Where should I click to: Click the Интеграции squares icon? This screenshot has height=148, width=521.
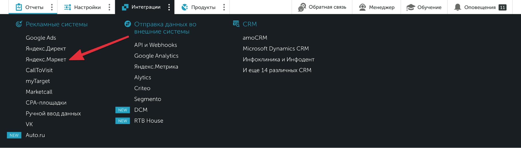pos(125,7)
